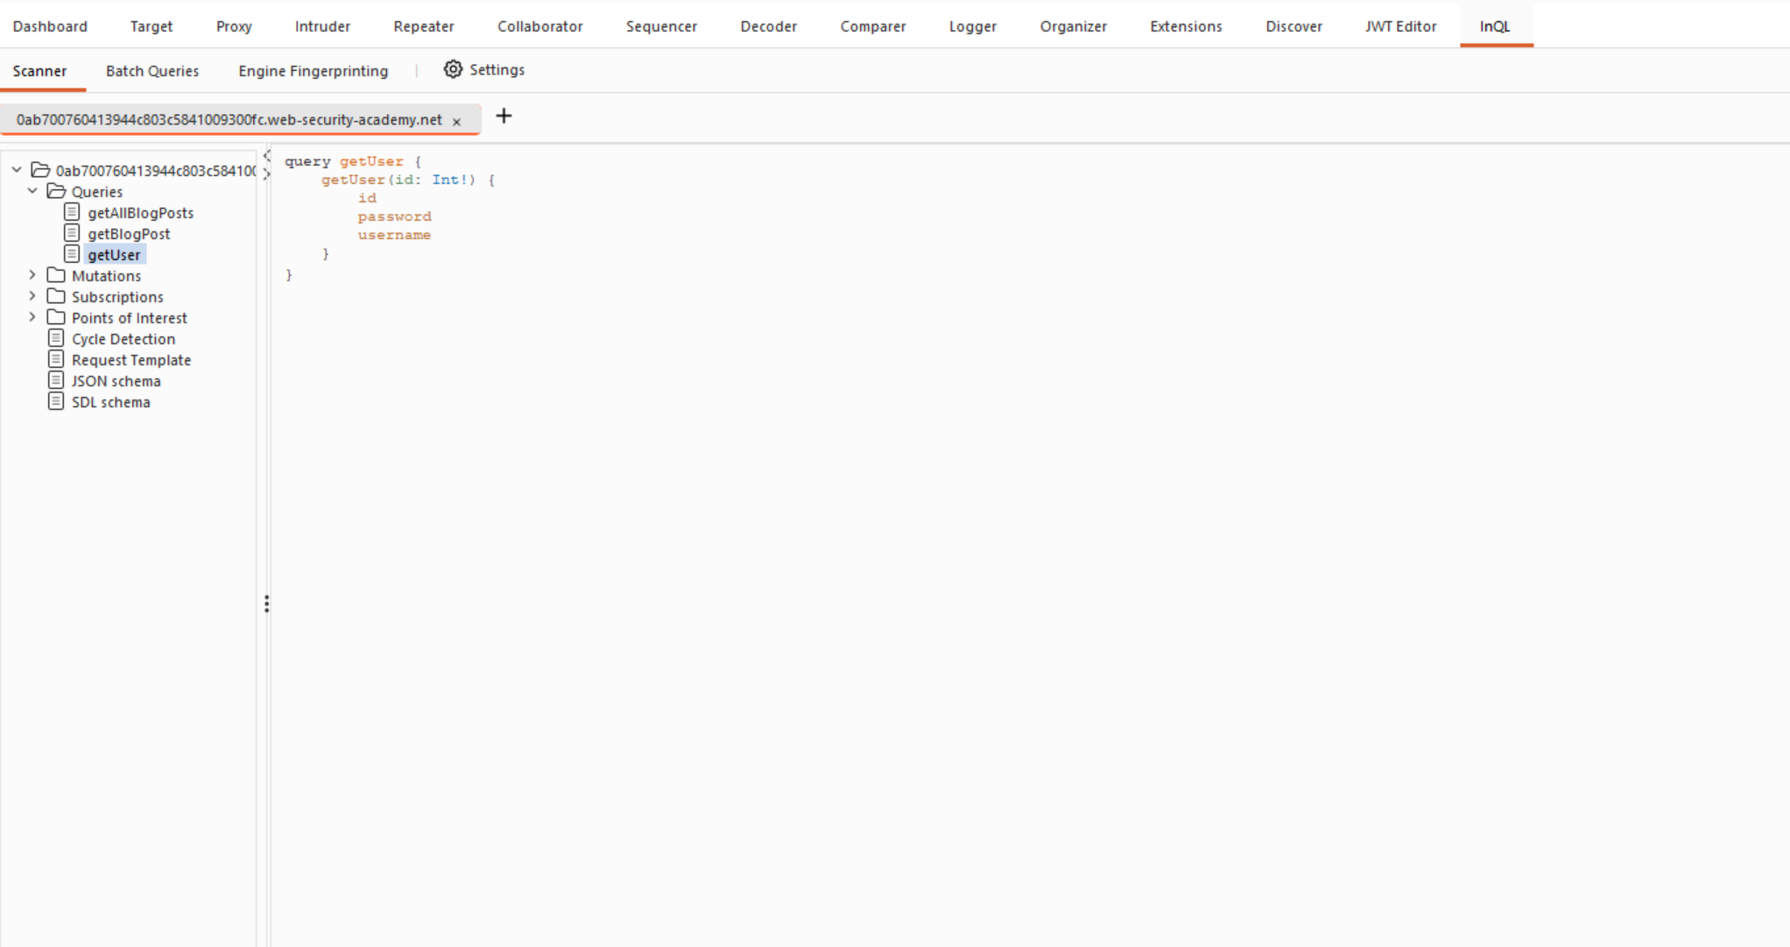
Task: Click the JSON schema document icon
Action: [56, 380]
